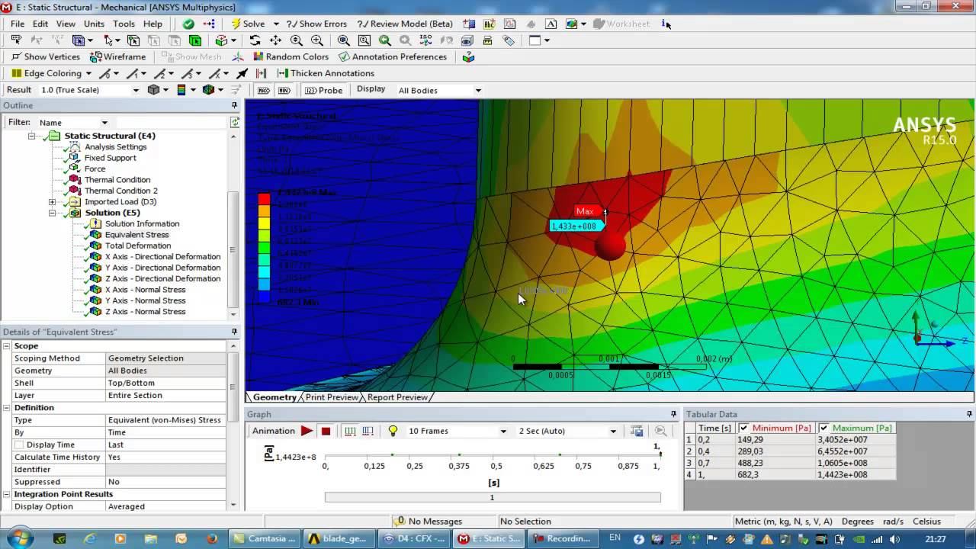
Task: Open the View menu
Action: point(66,24)
